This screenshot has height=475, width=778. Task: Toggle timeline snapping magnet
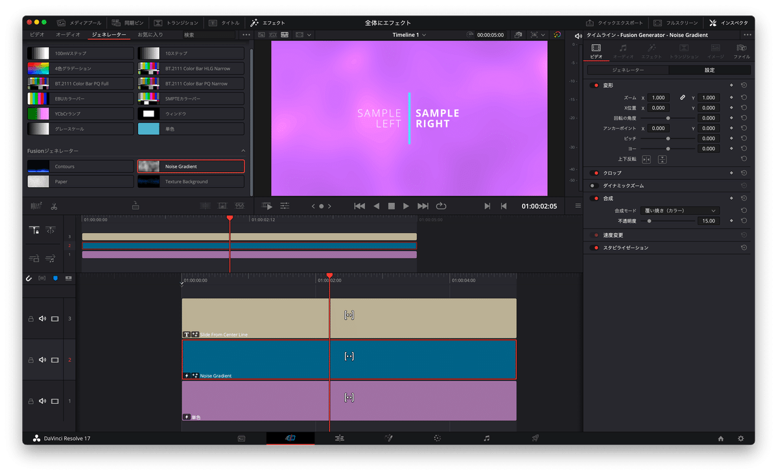[x=29, y=278]
